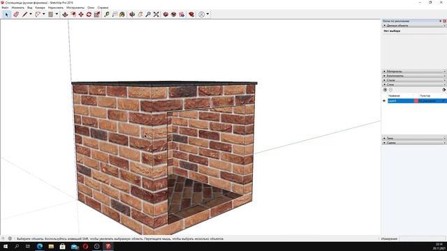The image size is (447, 251).
Task: Select the Tape Measure tool
Action: 107,14
